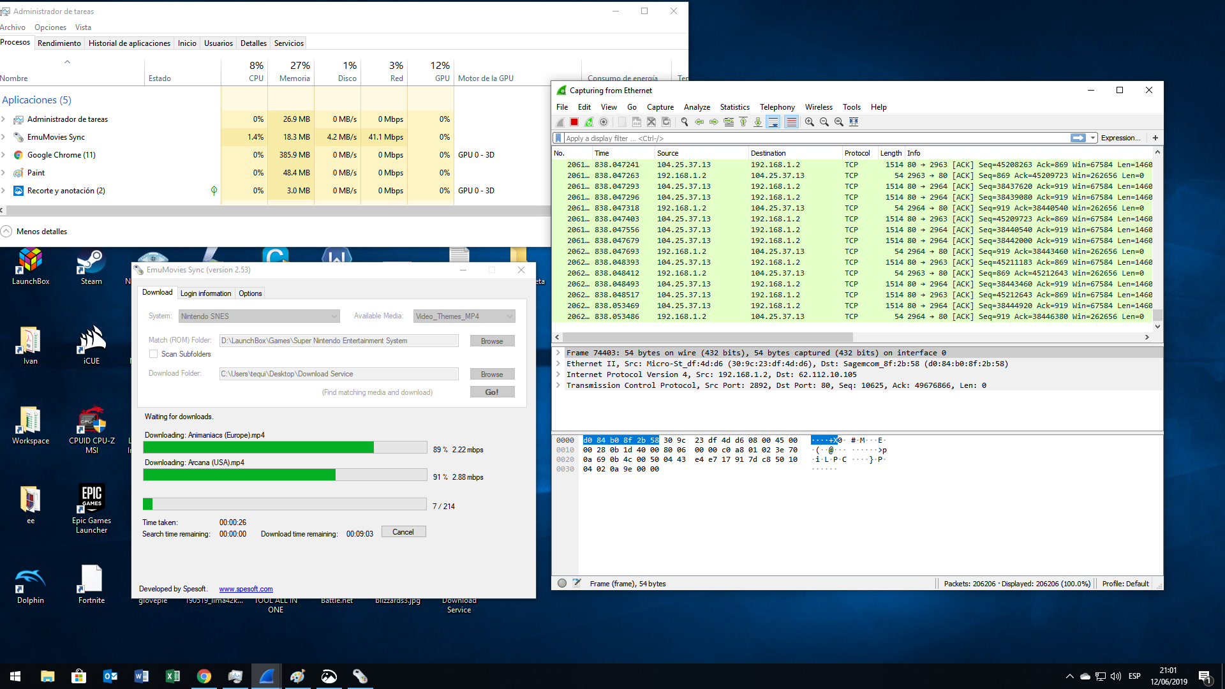This screenshot has width=1225, height=689.
Task: Reset Wireshark text to normal size
Action: tap(839, 122)
